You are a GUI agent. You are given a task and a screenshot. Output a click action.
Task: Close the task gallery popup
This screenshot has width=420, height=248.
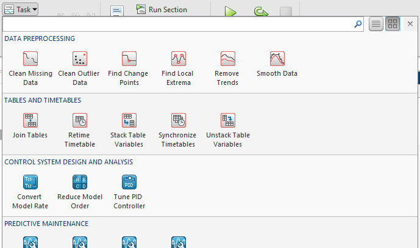[410, 24]
